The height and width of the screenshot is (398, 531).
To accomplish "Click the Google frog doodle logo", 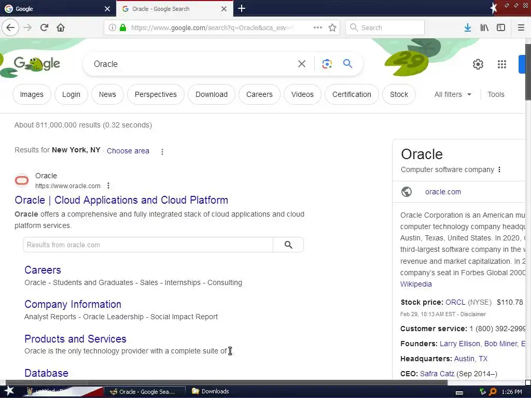I will click(x=37, y=64).
